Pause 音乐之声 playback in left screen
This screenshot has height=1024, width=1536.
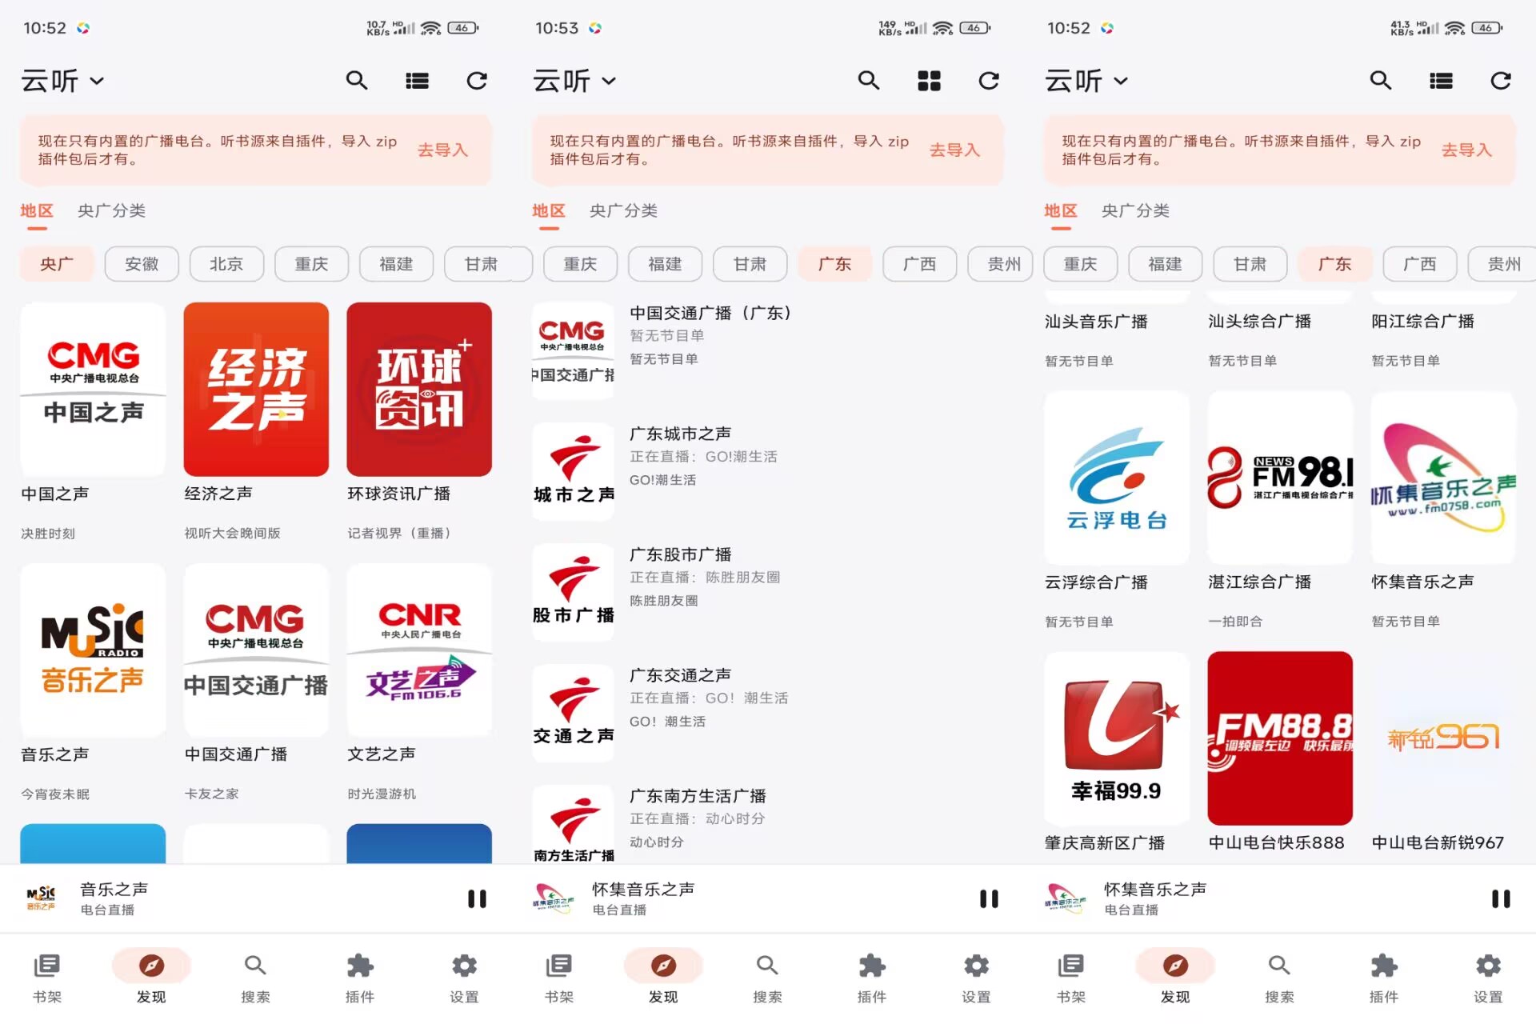click(x=477, y=898)
